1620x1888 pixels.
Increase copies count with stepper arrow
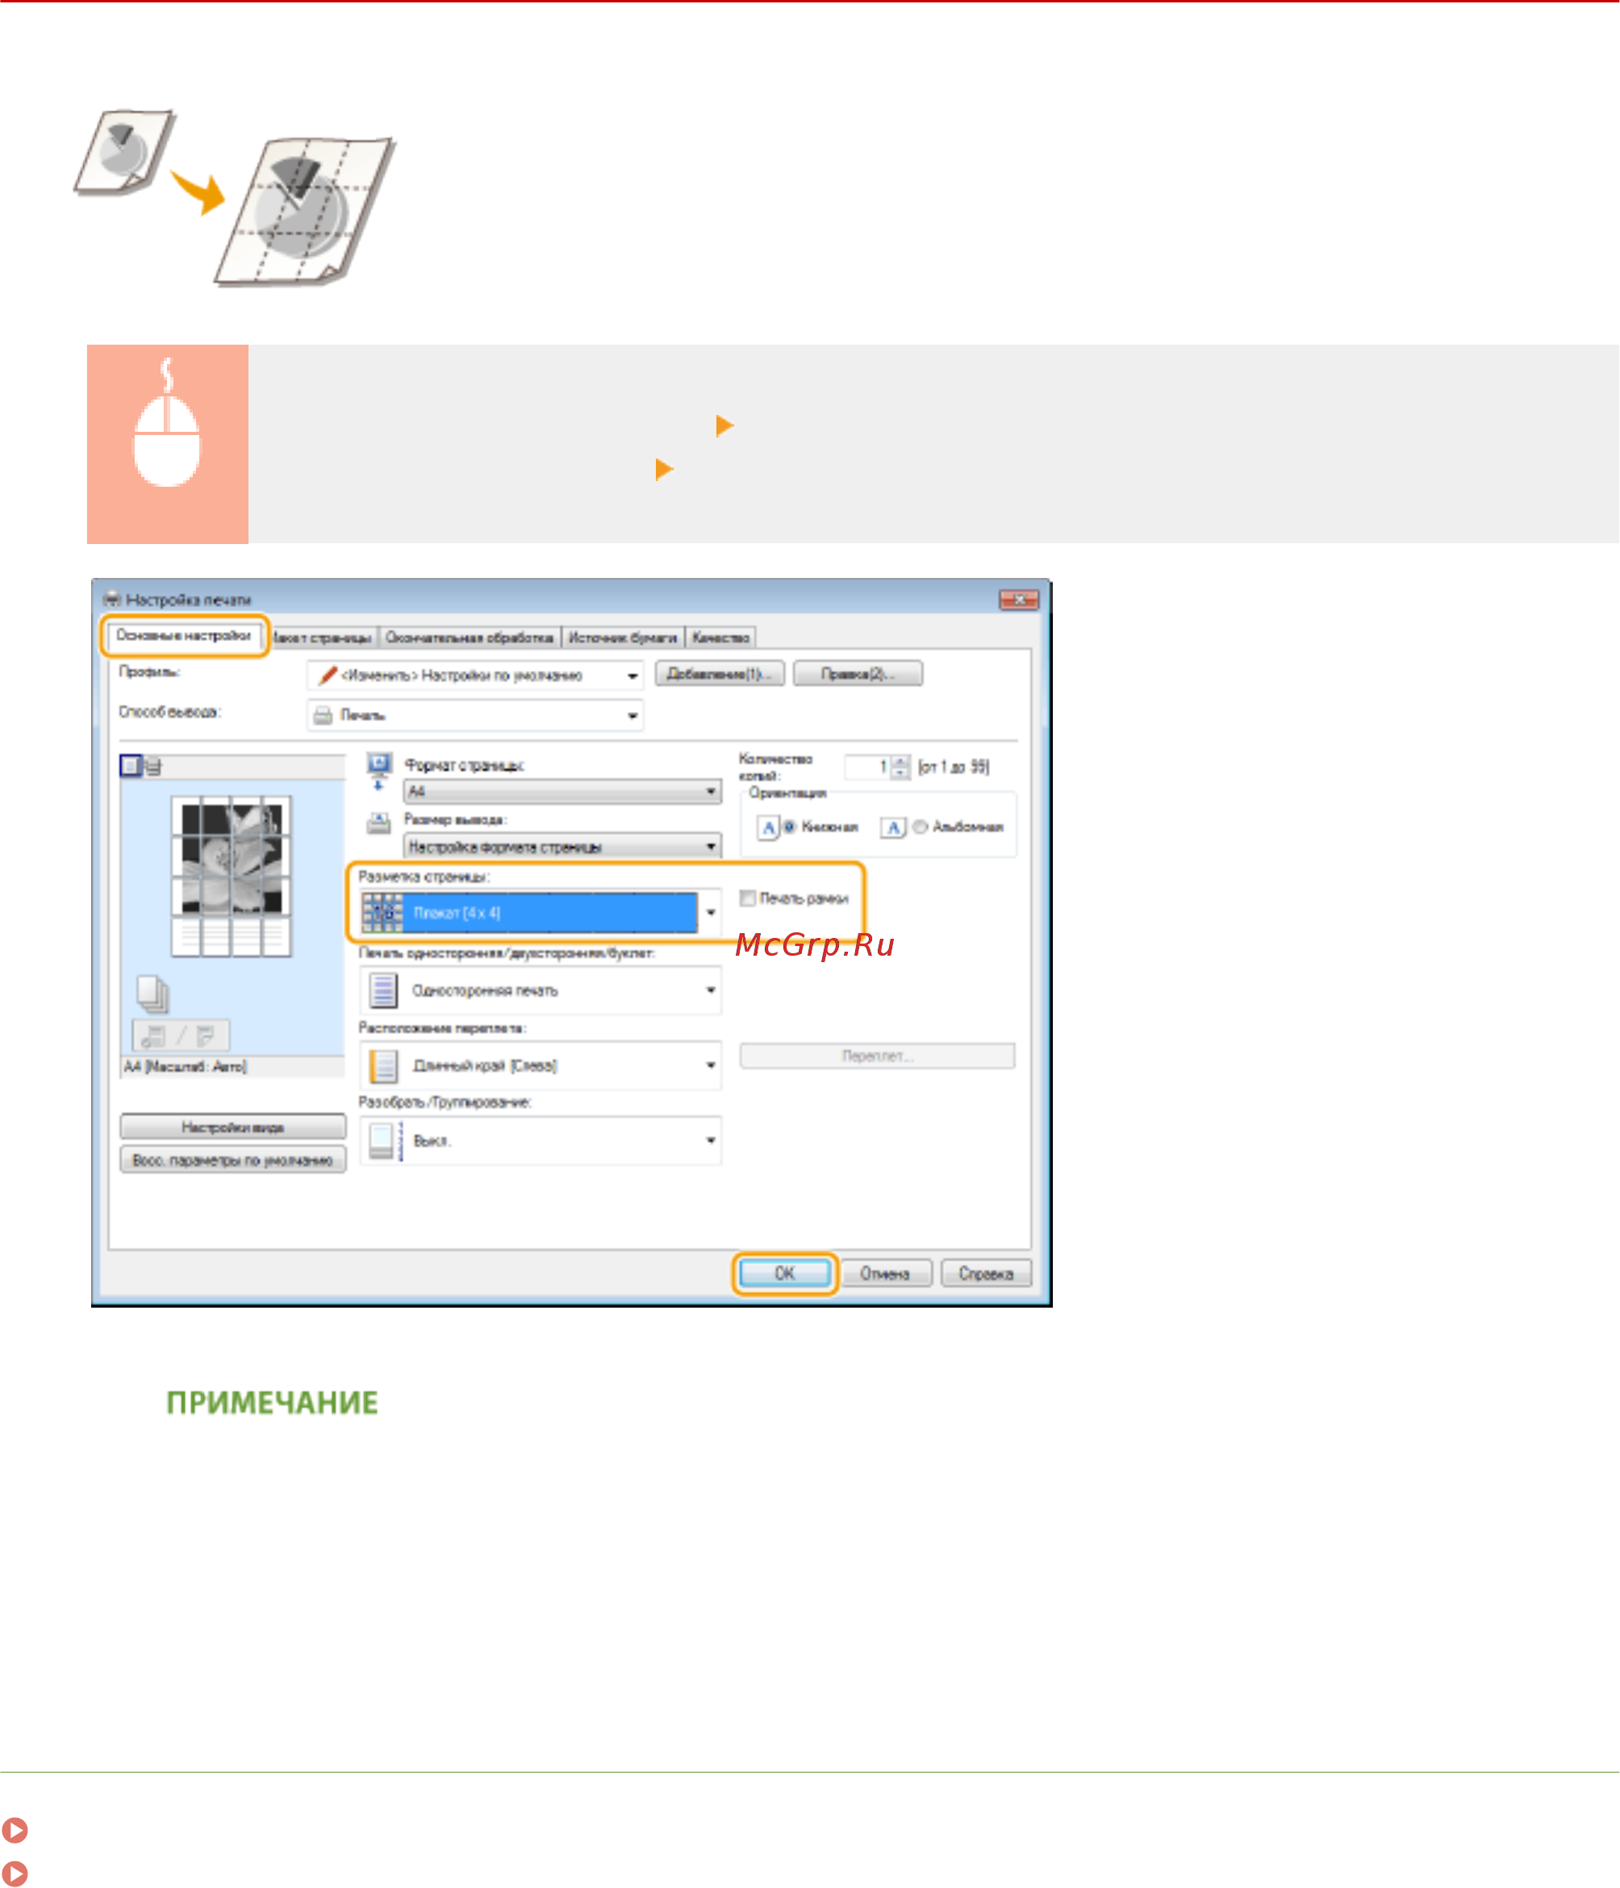[x=900, y=761]
